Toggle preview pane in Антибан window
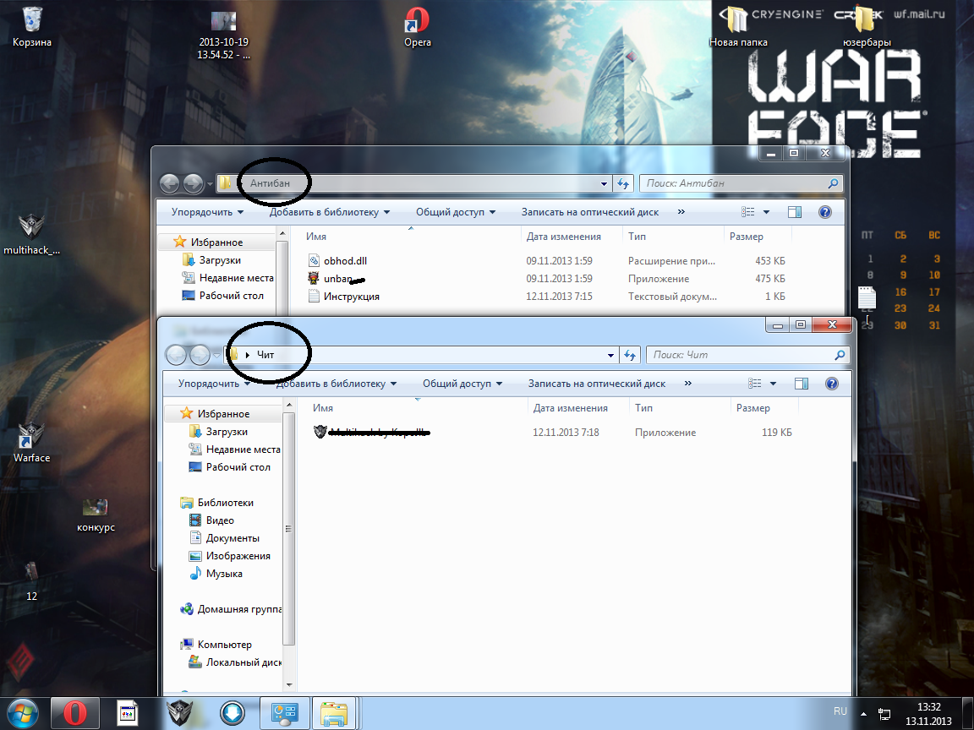The width and height of the screenshot is (974, 730). 795,212
